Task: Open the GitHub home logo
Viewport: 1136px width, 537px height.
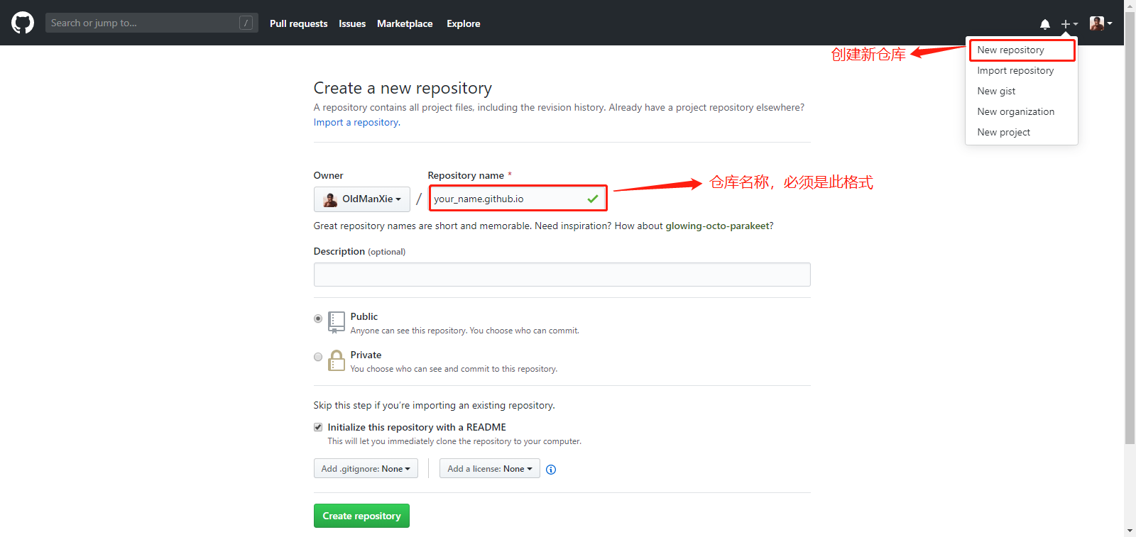Action: [x=23, y=23]
